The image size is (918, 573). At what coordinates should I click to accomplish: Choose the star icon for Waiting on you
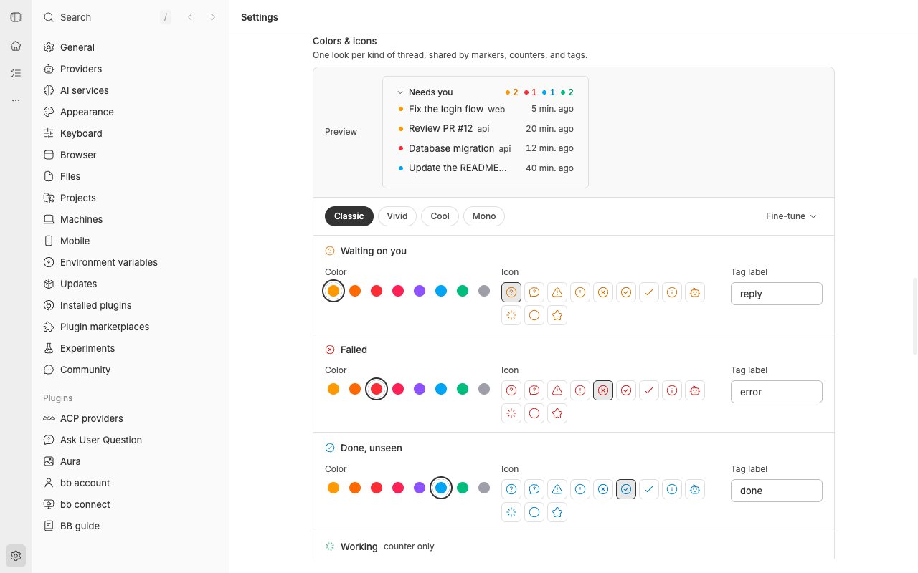coord(557,315)
